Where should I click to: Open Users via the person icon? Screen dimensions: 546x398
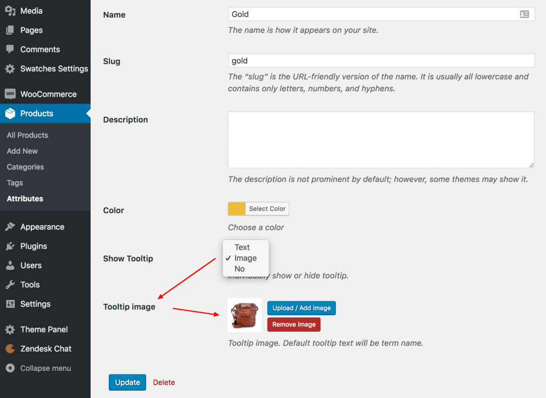point(10,265)
